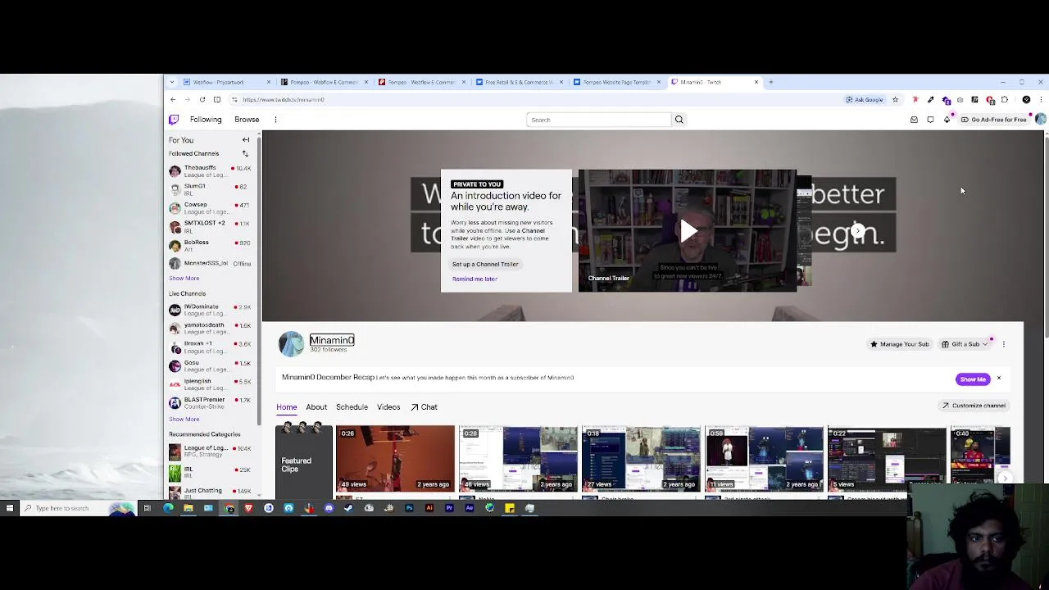Viewport: 1049px width, 590px height.
Task: Open After Effects from the taskbar
Action: 469,508
